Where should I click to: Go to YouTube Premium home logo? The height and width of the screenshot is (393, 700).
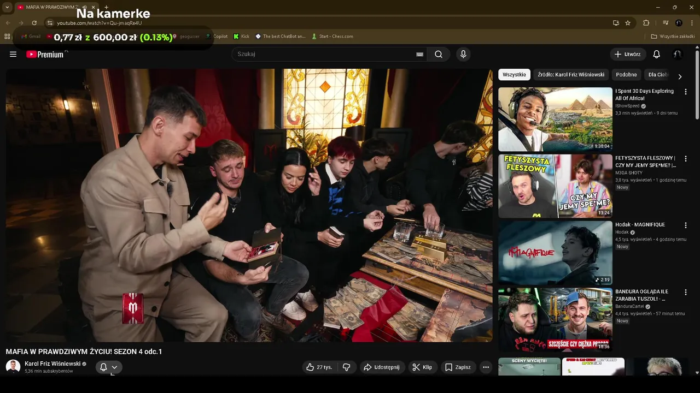click(x=45, y=54)
